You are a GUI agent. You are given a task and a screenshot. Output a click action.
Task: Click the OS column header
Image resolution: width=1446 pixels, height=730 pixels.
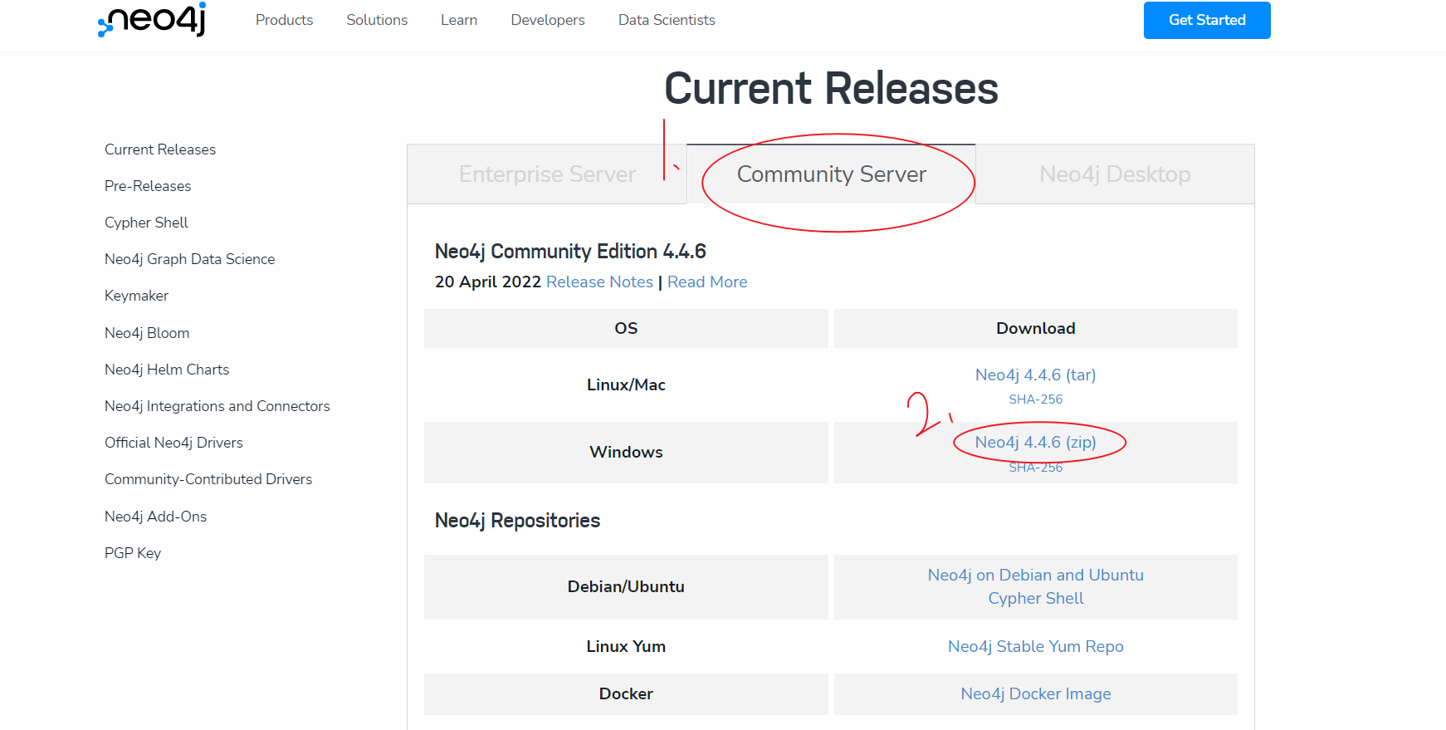point(626,328)
